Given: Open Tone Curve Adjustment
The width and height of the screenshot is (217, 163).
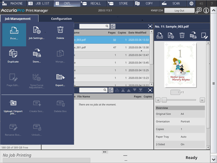Looking at the screenshot, I should (37, 81).
